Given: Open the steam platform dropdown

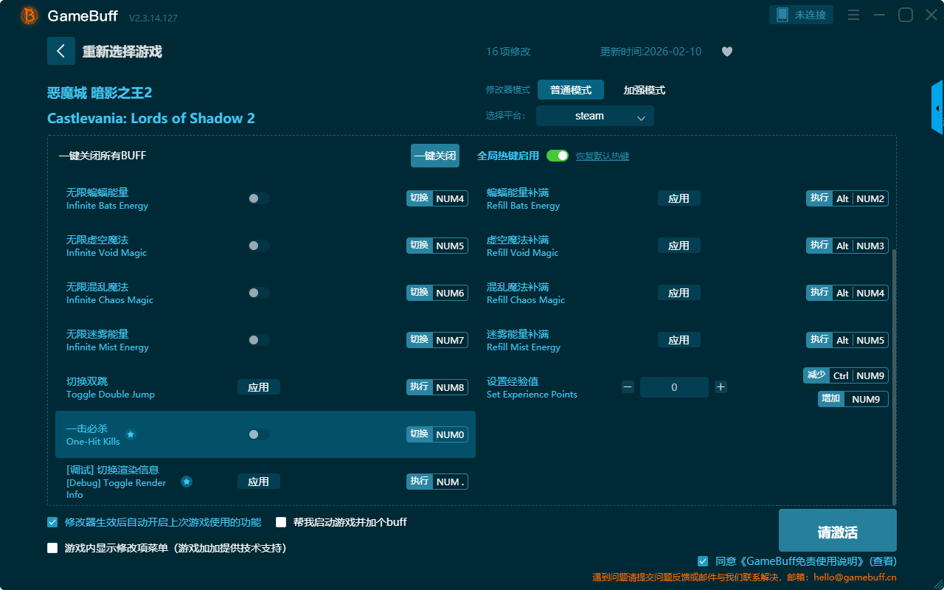Looking at the screenshot, I should click(594, 116).
